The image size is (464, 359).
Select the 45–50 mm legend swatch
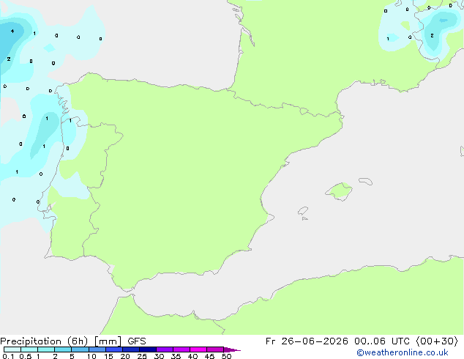click(x=215, y=349)
